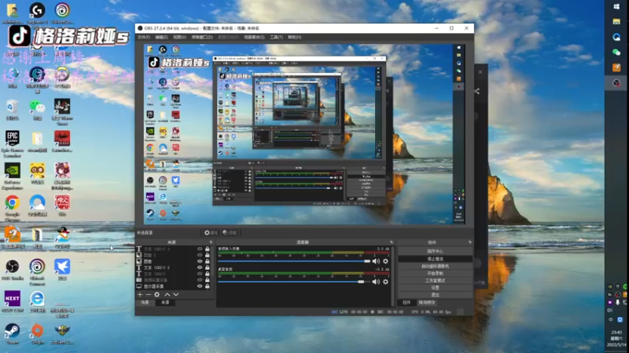Open source 属性 properties button in toolbar

point(211,232)
